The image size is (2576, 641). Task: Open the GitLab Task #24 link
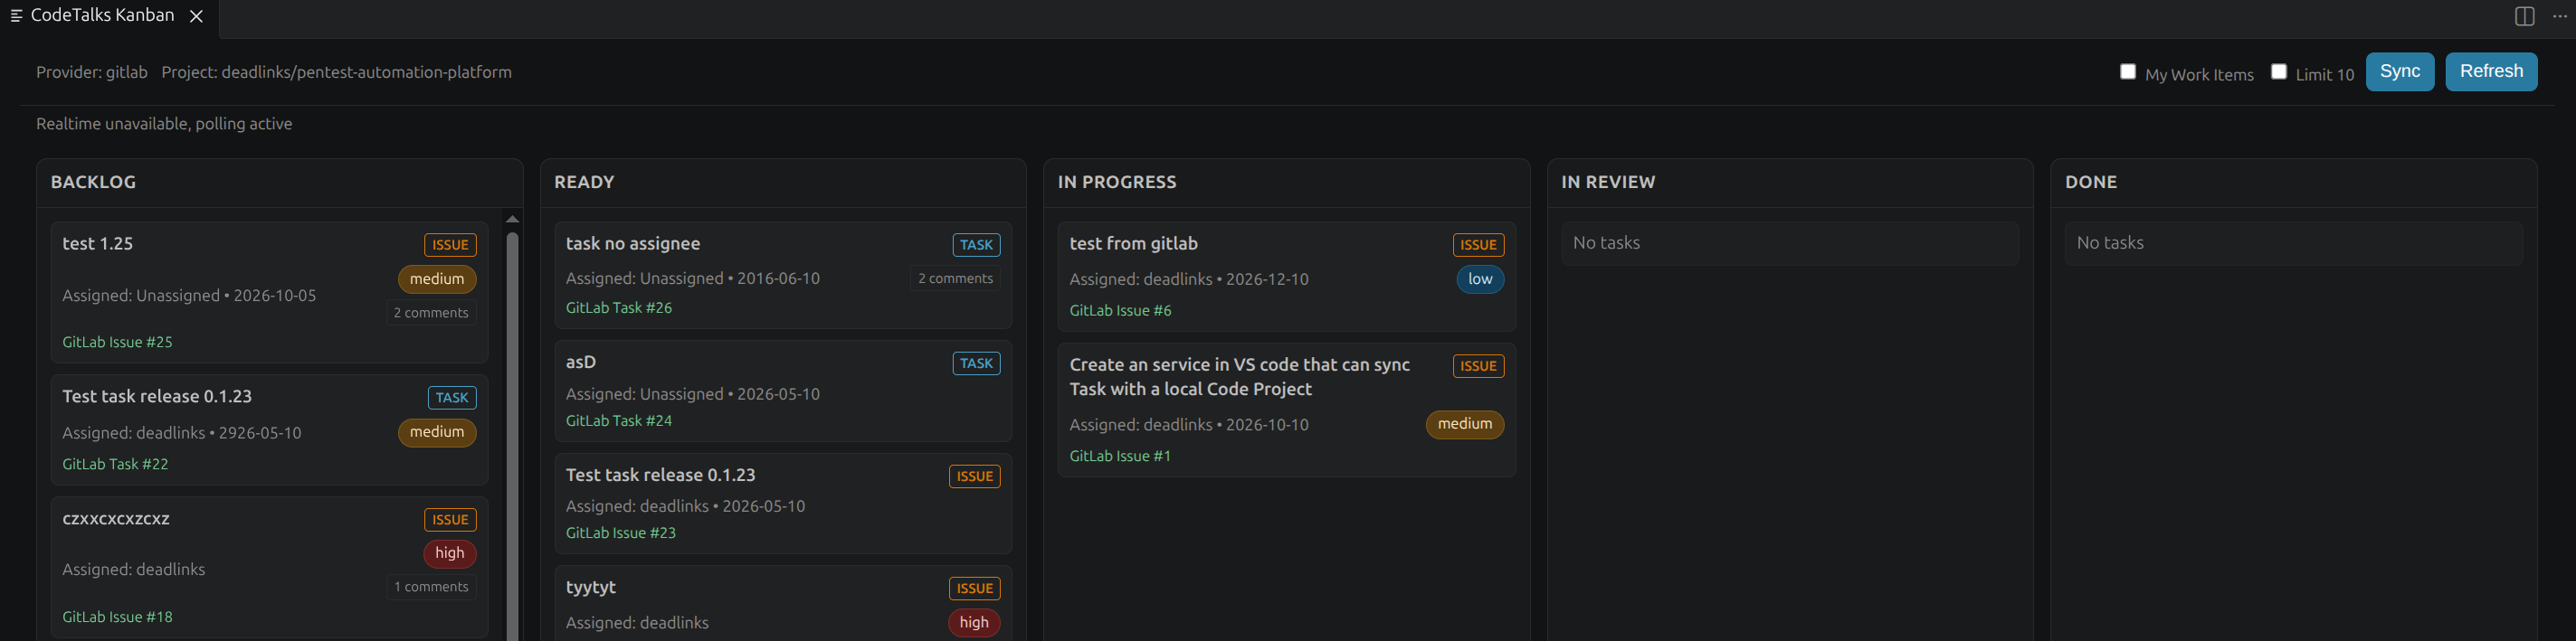pyautogui.click(x=619, y=421)
